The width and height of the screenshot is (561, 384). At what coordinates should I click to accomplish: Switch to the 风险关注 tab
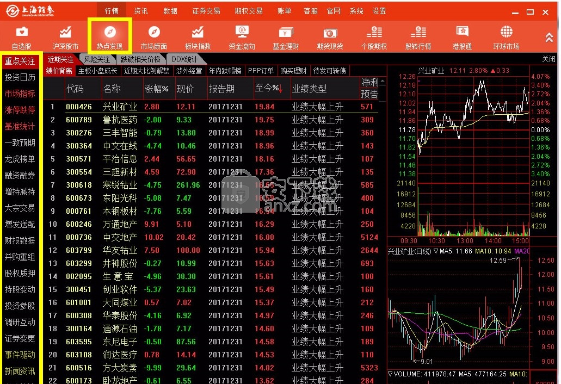97,59
